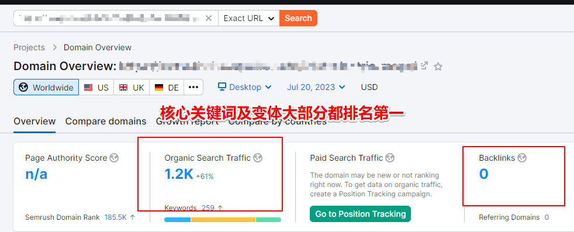Select the DE database button

pyautogui.click(x=167, y=88)
